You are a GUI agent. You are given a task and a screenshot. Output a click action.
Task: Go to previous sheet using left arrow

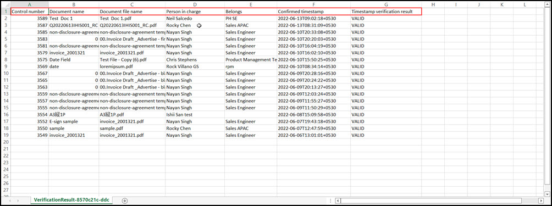(9, 201)
